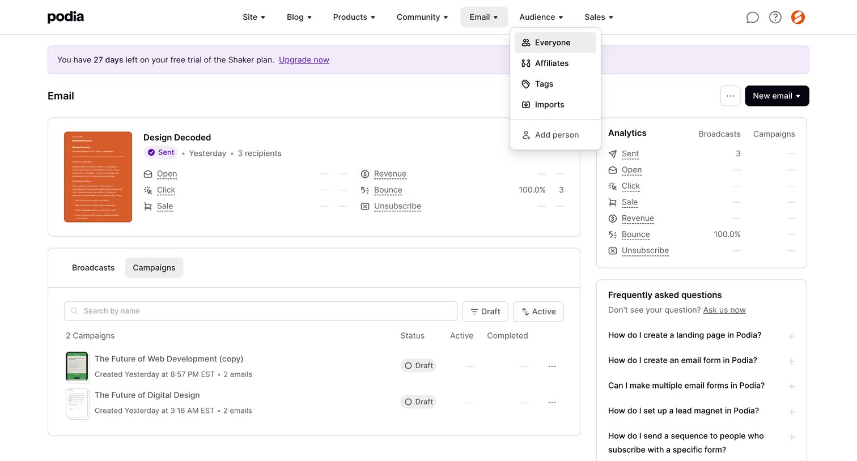Click the Revenue dollar icon in Analytics
The image size is (857, 461).
tap(613, 219)
